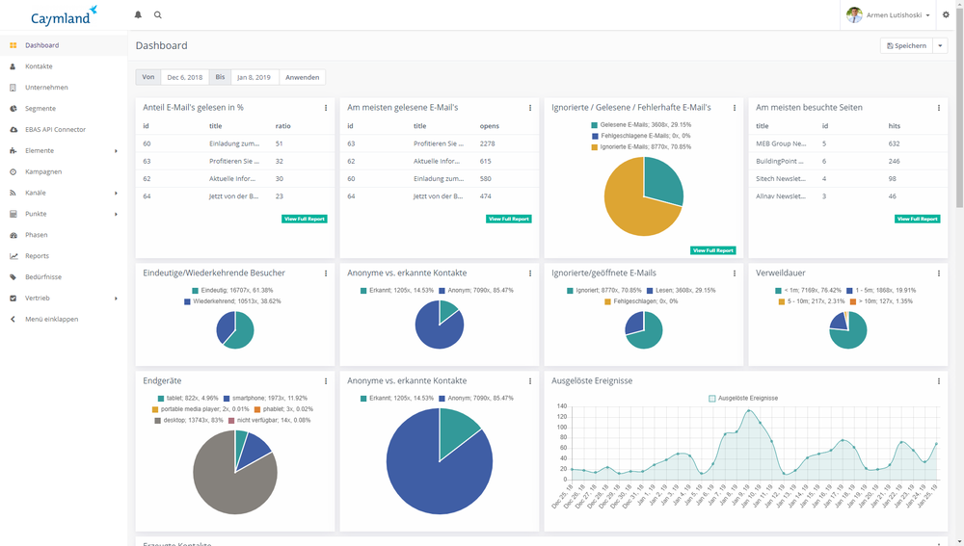Open options menu of Eindeutige/Wiederkehrende Besucher widget
This screenshot has height=546, width=964.
pyautogui.click(x=326, y=273)
